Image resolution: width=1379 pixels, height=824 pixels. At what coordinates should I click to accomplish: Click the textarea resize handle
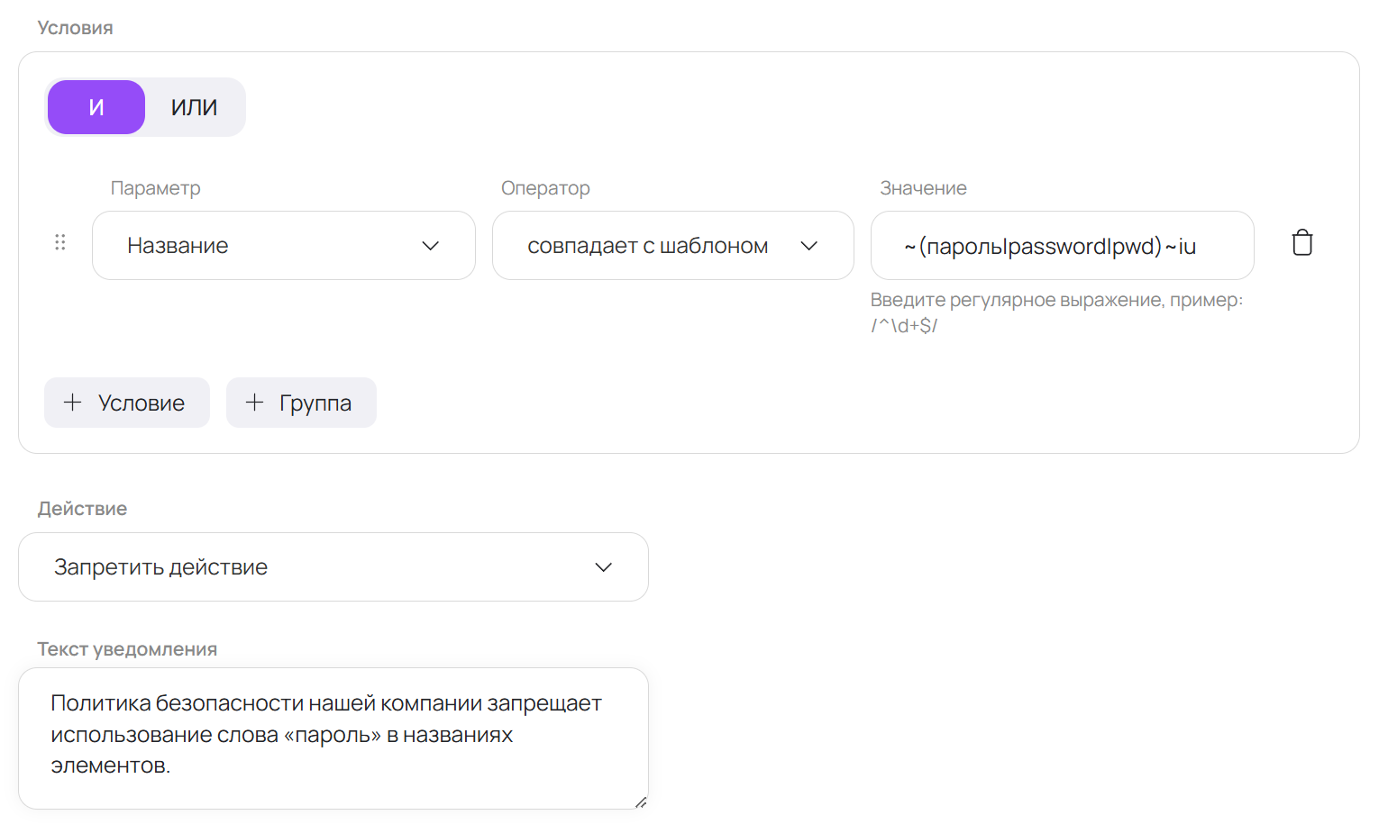(642, 802)
